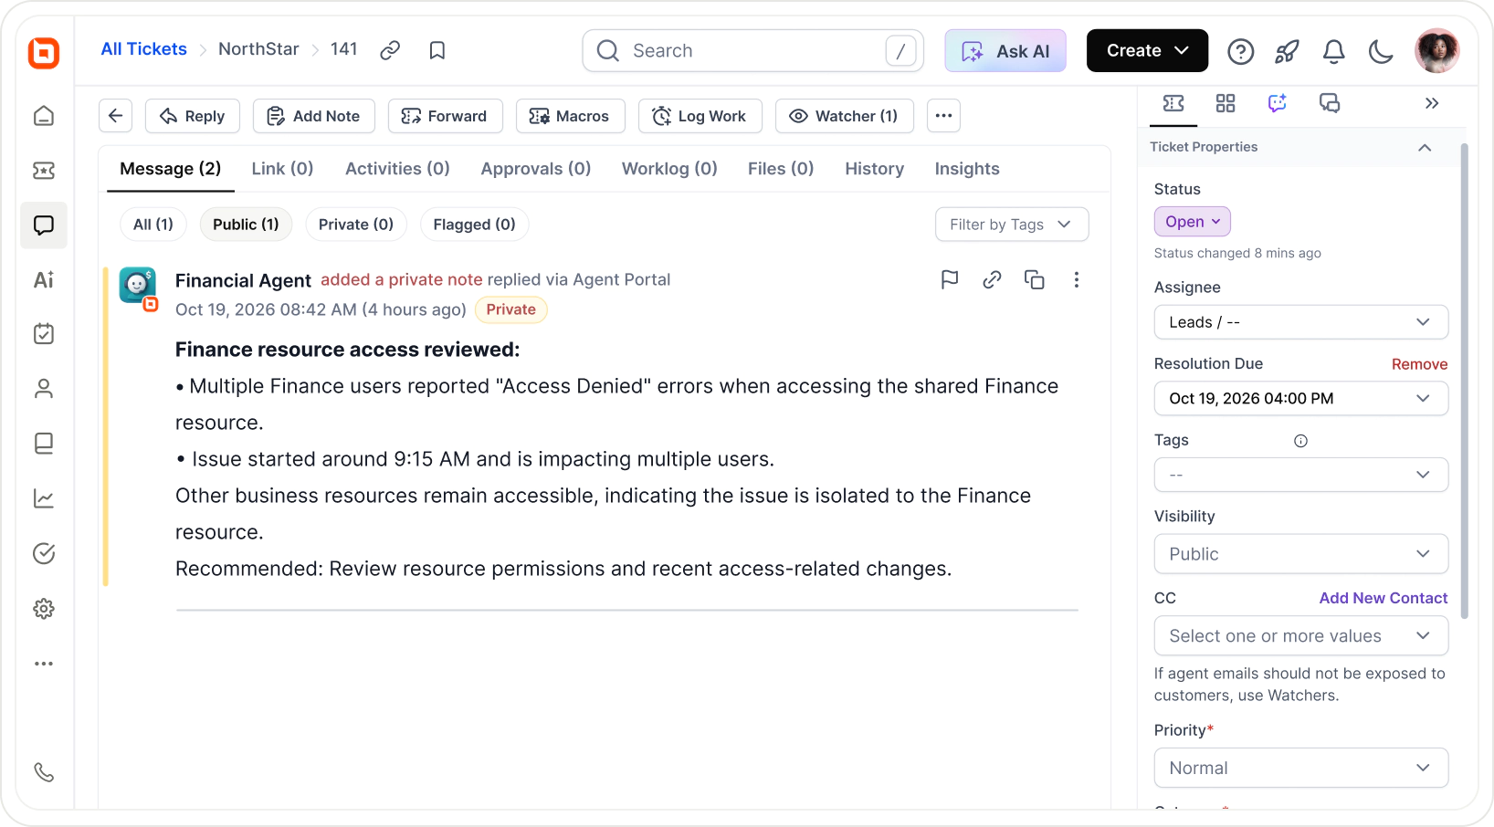Select the Public (1) message filter
Screen dimensions: 1494x827
tap(246, 225)
